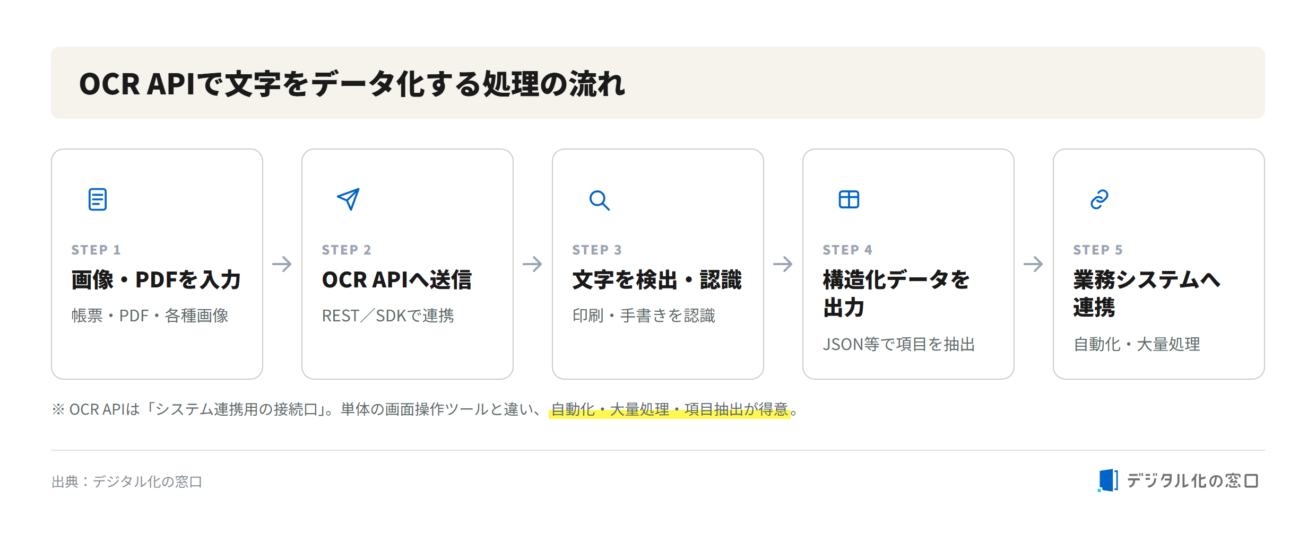Image resolution: width=1316 pixels, height=543 pixels.
Task: Select the 画像・PDFを入力 heading
Action: pyautogui.click(x=156, y=280)
